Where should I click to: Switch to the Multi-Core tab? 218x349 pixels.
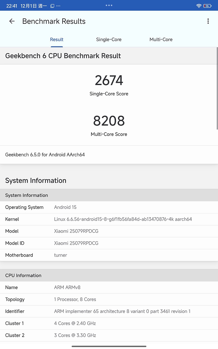tap(161, 39)
